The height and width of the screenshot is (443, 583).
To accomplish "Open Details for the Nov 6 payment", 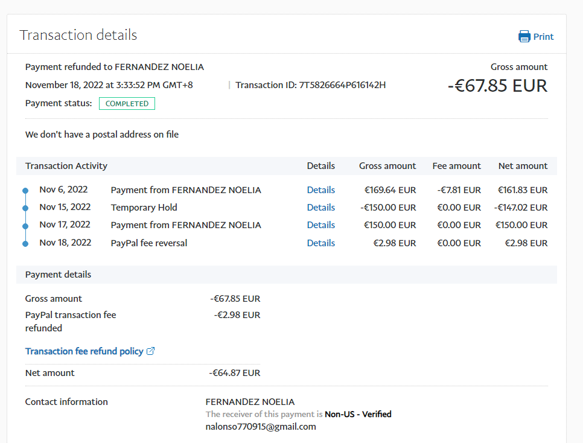I will point(320,190).
